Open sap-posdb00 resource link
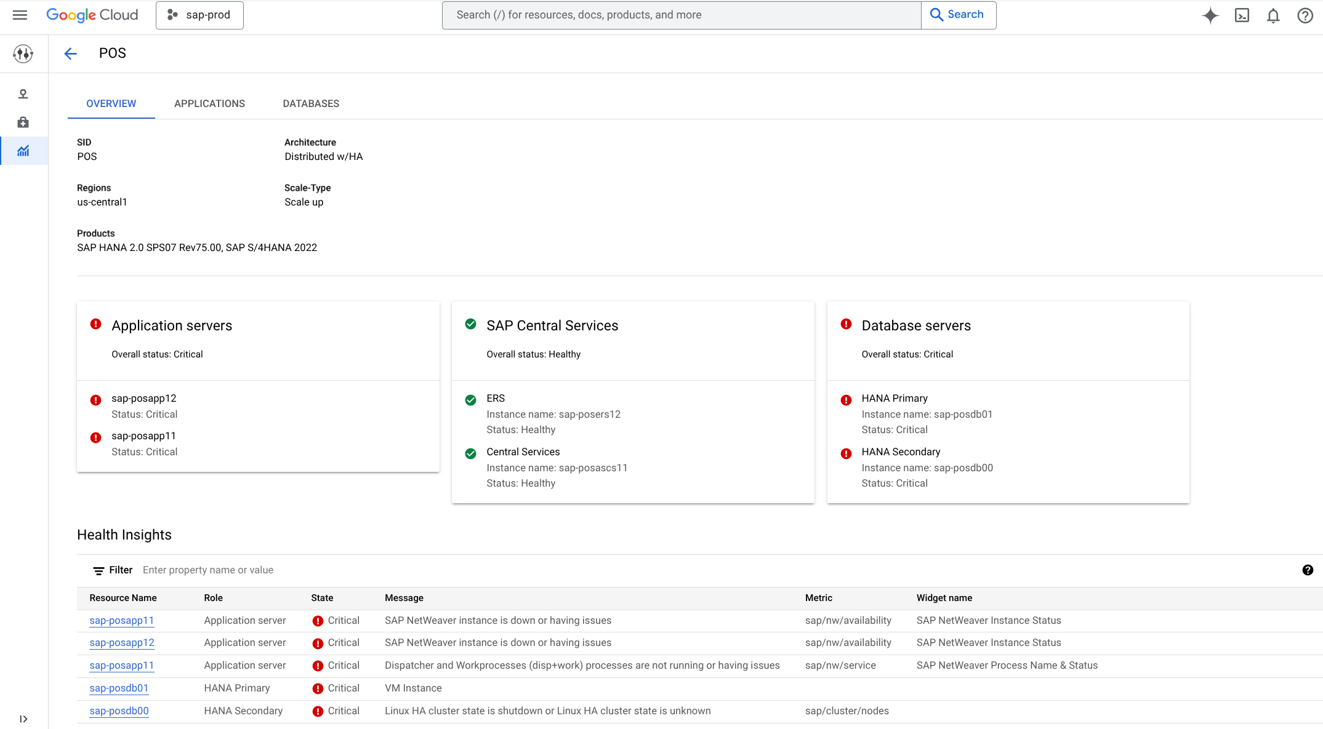 (x=119, y=711)
